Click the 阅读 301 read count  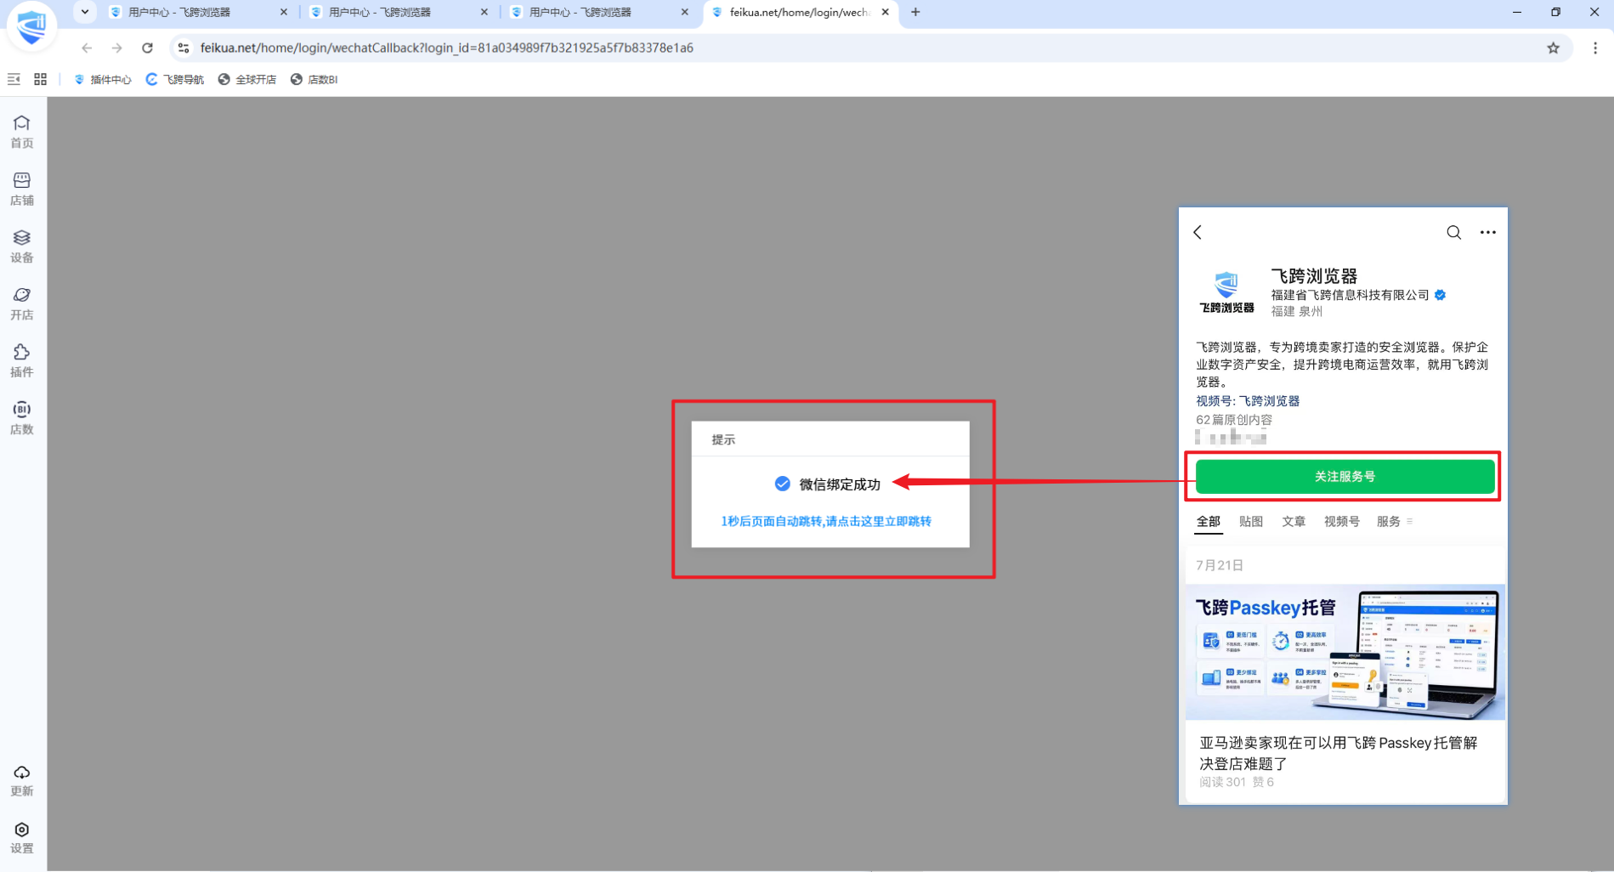coord(1222,782)
